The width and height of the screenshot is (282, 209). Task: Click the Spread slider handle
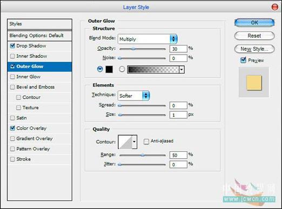[119, 105]
